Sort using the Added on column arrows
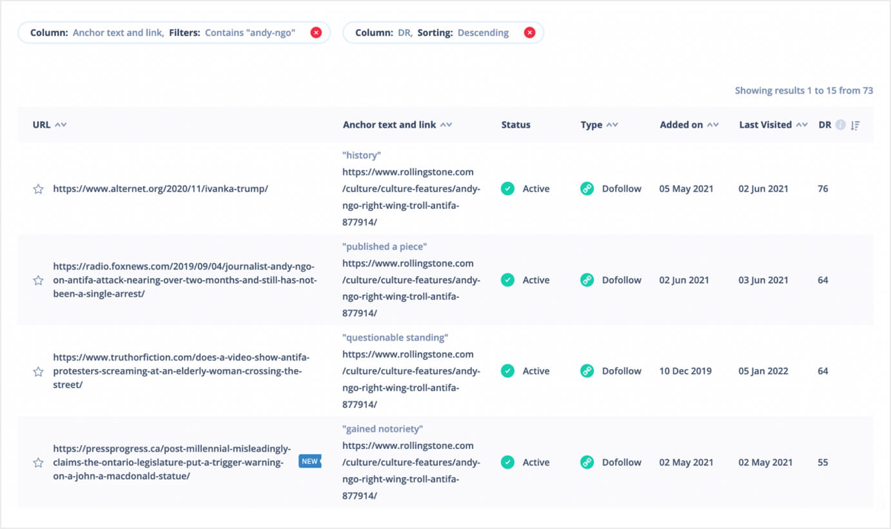This screenshot has height=529, width=891. tap(712, 125)
